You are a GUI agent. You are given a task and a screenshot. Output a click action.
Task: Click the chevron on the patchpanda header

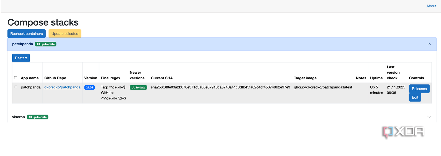tap(429, 44)
